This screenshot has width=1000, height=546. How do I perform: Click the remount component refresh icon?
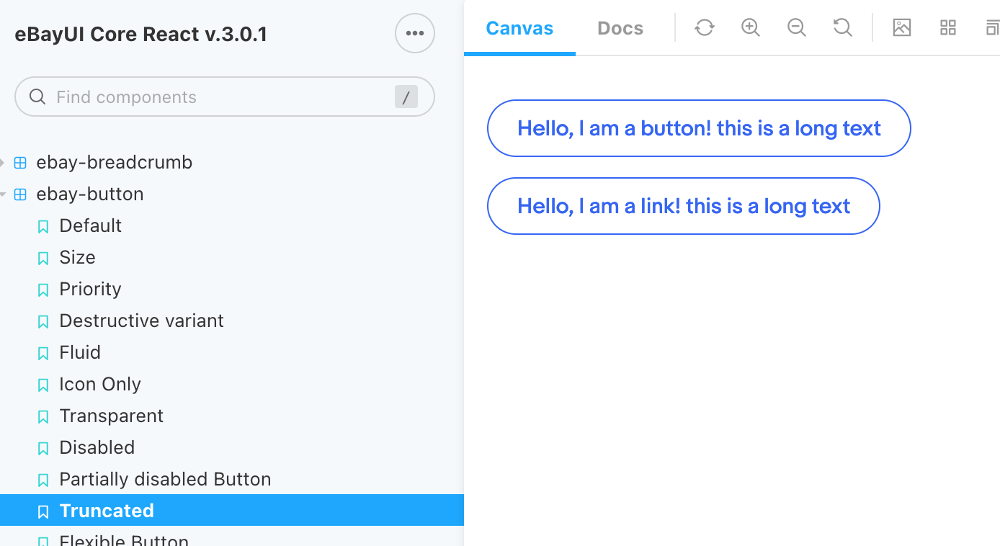pyautogui.click(x=705, y=27)
